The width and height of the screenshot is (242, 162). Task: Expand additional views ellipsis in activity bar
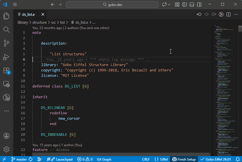click(x=6, y=111)
